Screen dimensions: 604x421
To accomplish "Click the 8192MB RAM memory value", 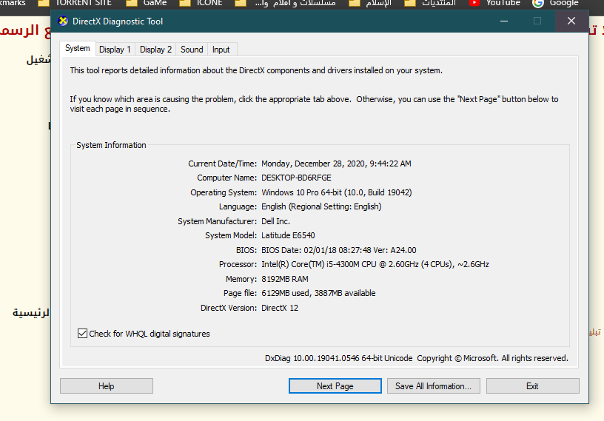I will pos(285,279).
